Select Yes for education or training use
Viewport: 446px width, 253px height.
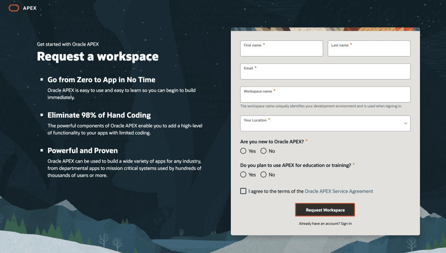pos(243,174)
